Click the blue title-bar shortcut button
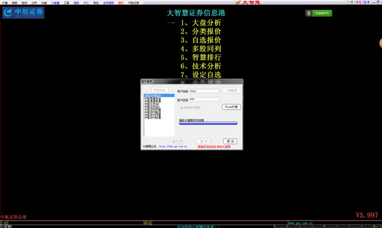 point(366,2)
